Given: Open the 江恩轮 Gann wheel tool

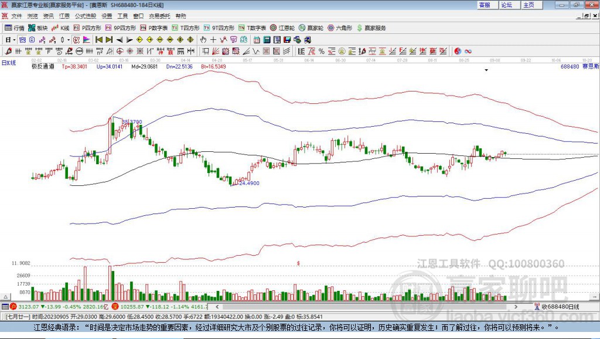Looking at the screenshot, I should tap(282, 28).
